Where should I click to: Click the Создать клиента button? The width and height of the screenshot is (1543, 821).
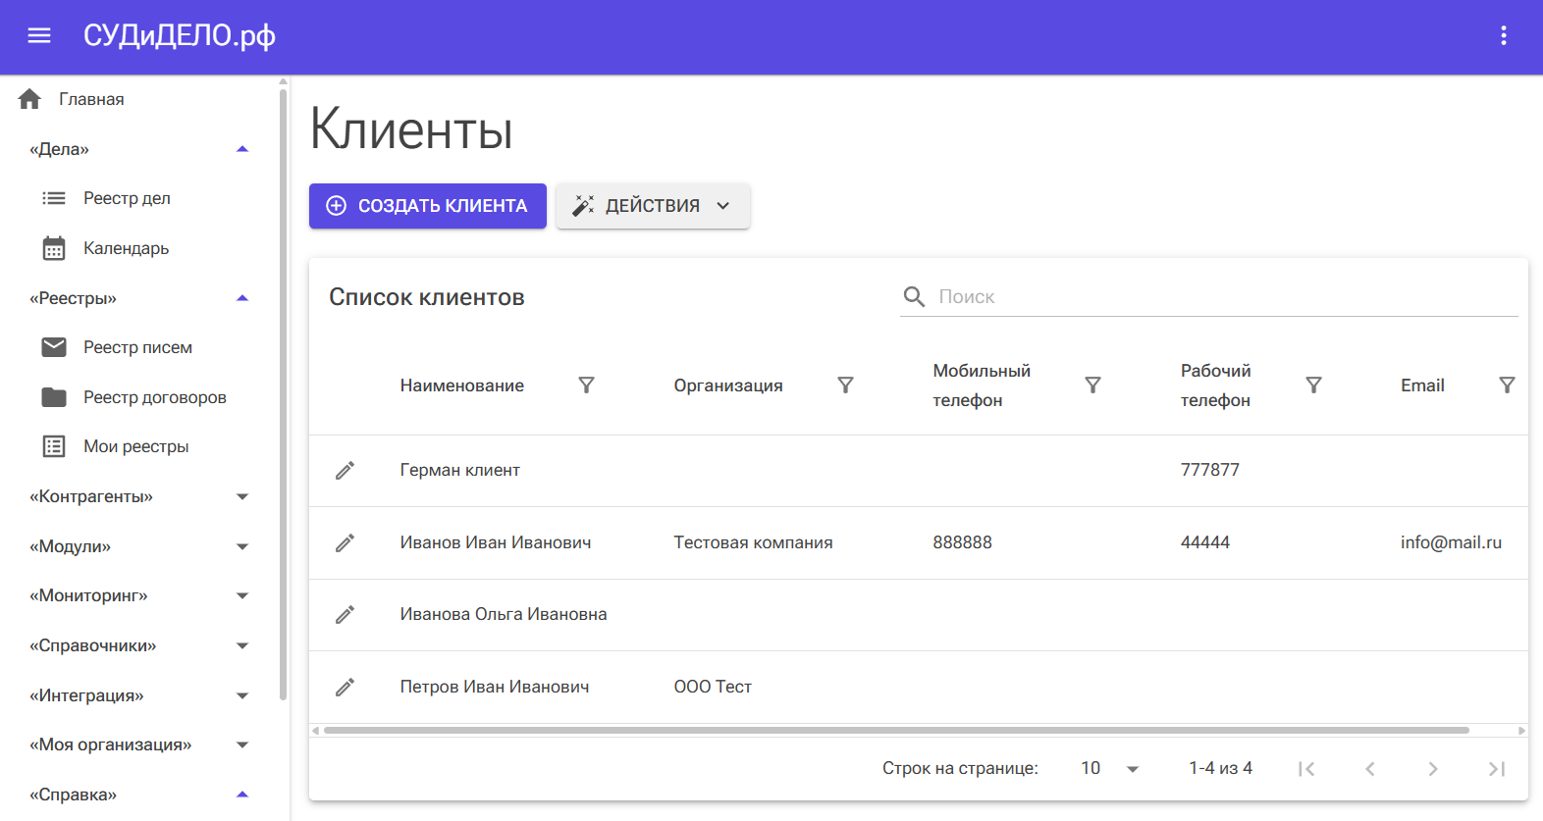(x=428, y=206)
